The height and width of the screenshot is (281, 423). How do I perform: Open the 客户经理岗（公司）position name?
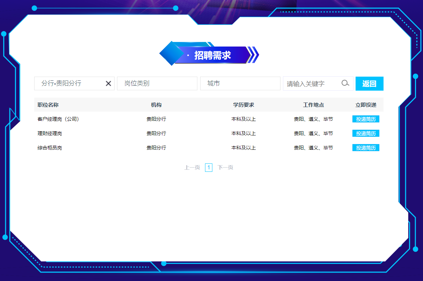tap(59, 119)
